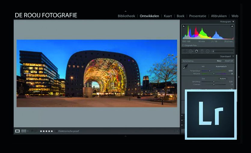
Task: Toggle highlight clipping indicator in histogram
Action: point(232,26)
